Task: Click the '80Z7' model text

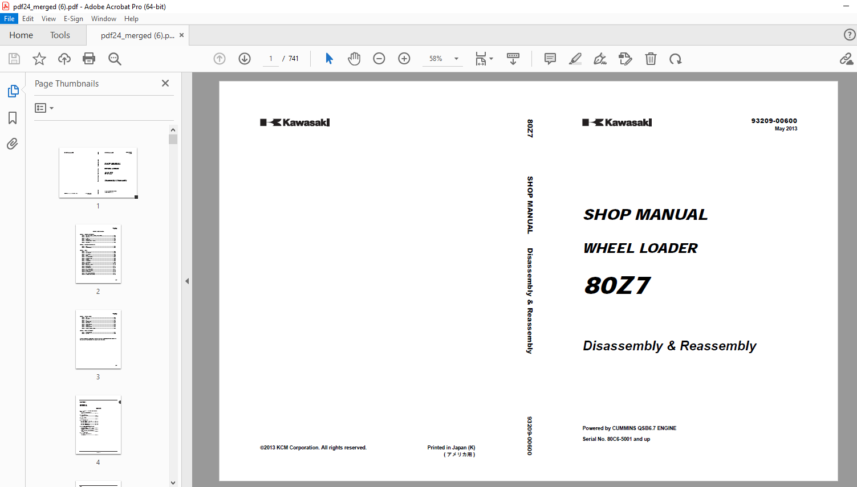Action: [x=618, y=285]
